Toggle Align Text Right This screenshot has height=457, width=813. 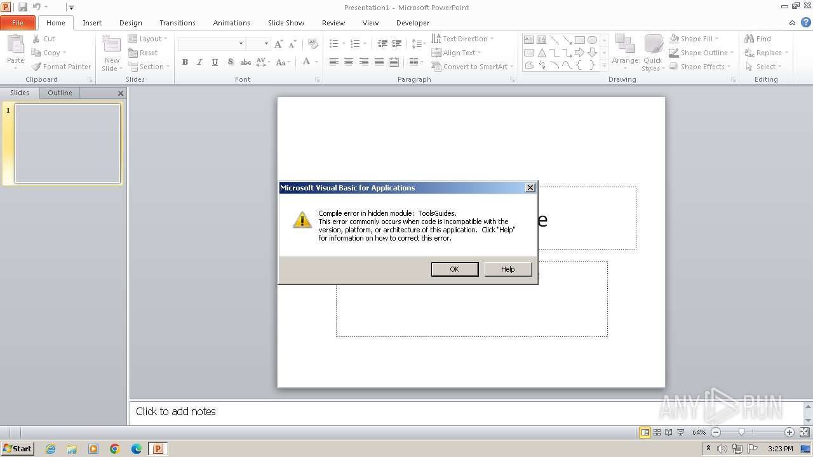tap(364, 62)
